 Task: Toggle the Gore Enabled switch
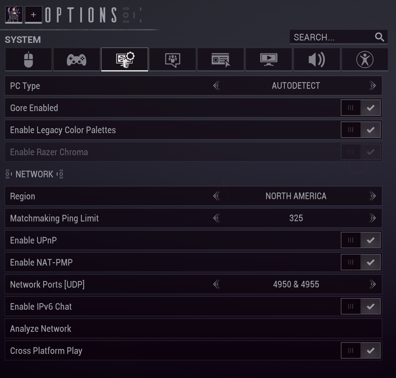pos(361,108)
